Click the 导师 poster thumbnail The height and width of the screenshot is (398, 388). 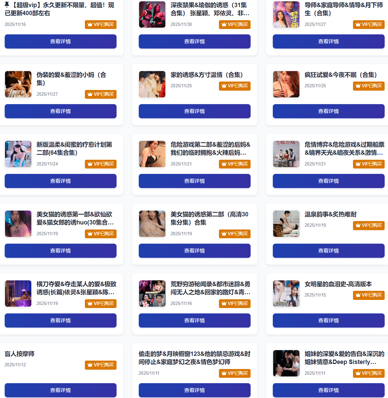(286, 14)
